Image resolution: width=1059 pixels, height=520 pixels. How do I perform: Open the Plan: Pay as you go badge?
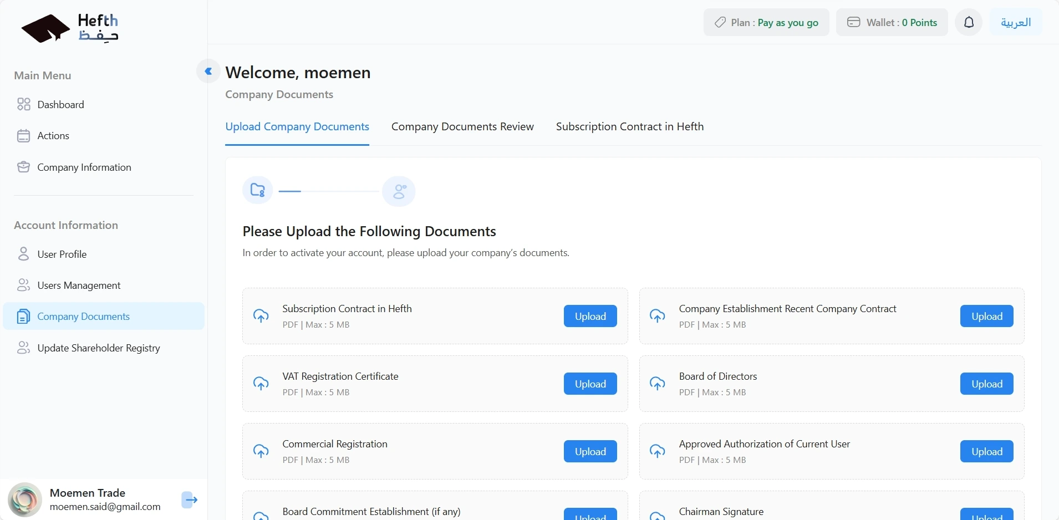766,23
